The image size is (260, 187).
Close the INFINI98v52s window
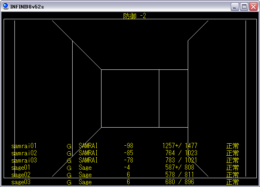pos(253,7)
